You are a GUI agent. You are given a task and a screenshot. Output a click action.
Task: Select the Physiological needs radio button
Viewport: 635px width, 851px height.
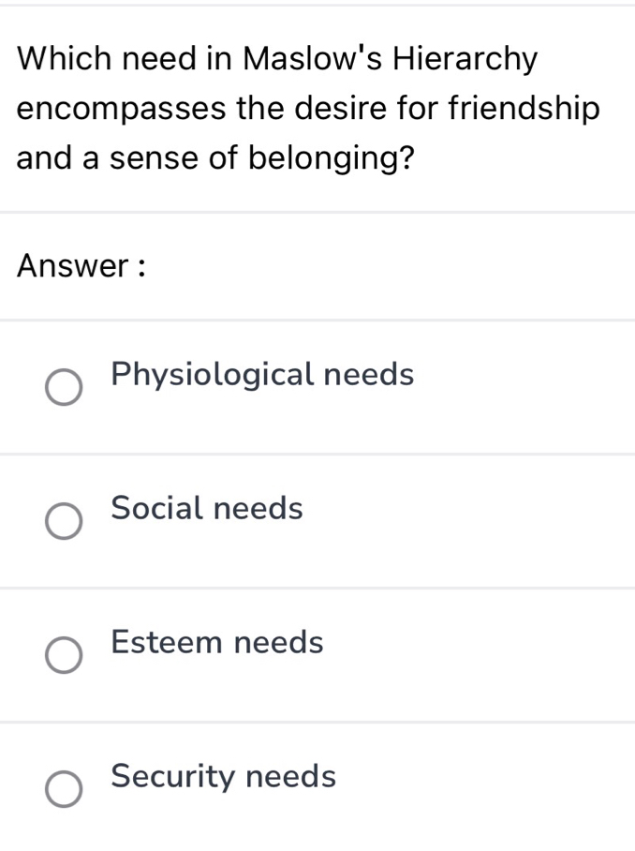[64, 388]
